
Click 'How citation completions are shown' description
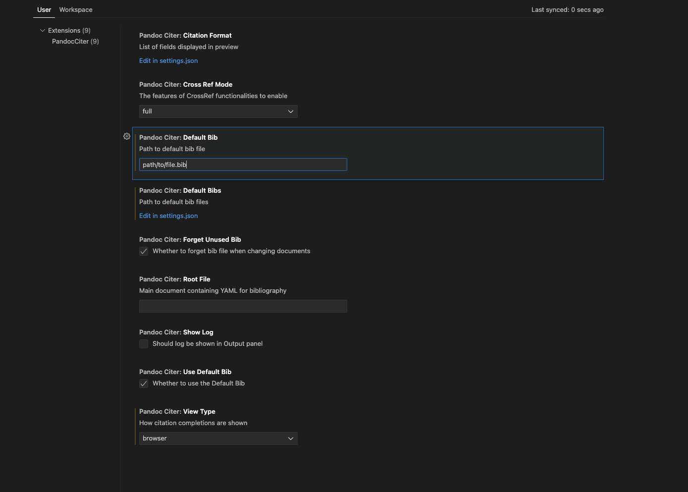(193, 423)
